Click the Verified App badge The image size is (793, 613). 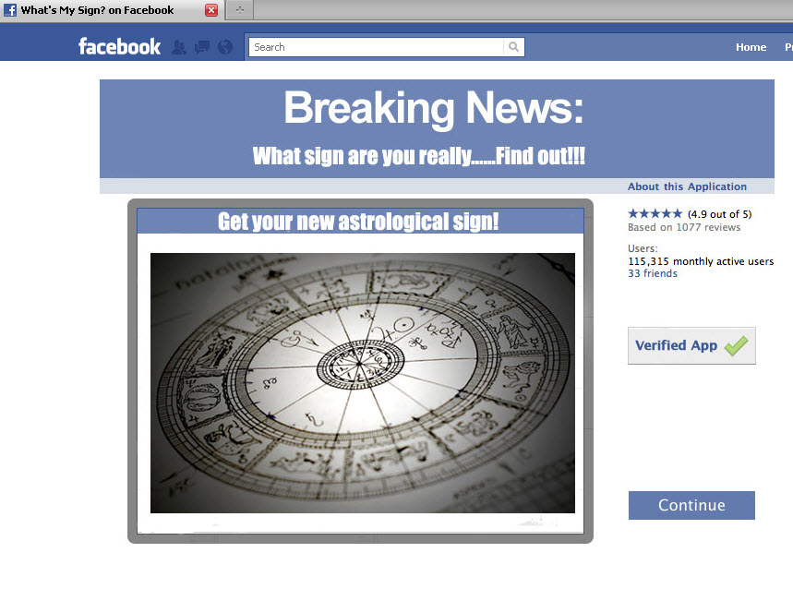pyautogui.click(x=691, y=345)
